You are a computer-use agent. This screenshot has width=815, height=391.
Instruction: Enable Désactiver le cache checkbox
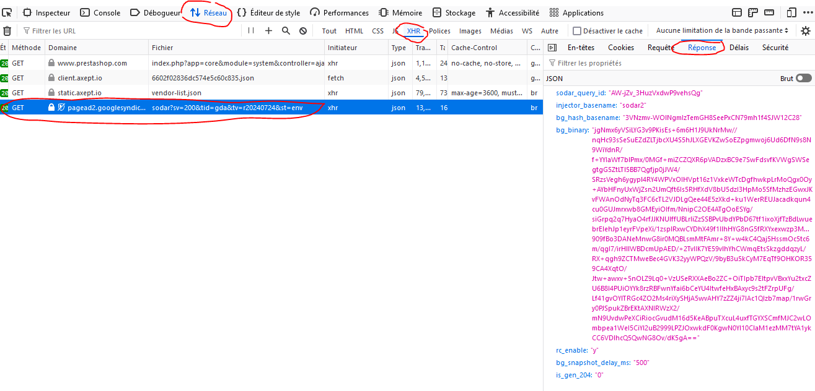click(x=577, y=31)
